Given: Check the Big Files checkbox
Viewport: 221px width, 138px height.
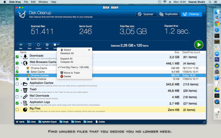Looking at the screenshot, I should tap(17, 110).
